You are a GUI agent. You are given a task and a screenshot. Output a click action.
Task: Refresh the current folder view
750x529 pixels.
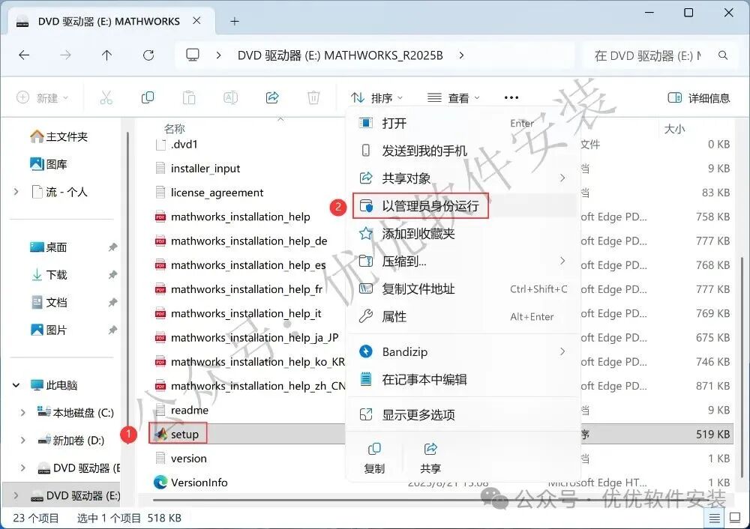pyautogui.click(x=148, y=55)
